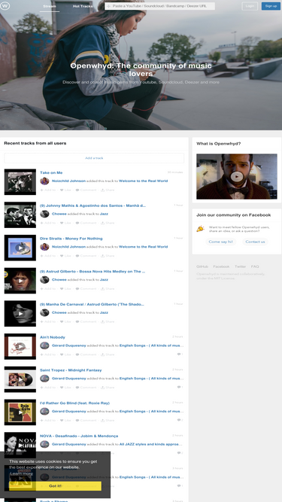
Task: Click Chowee avatar on Manha De Carnaval
Action: coord(44,313)
